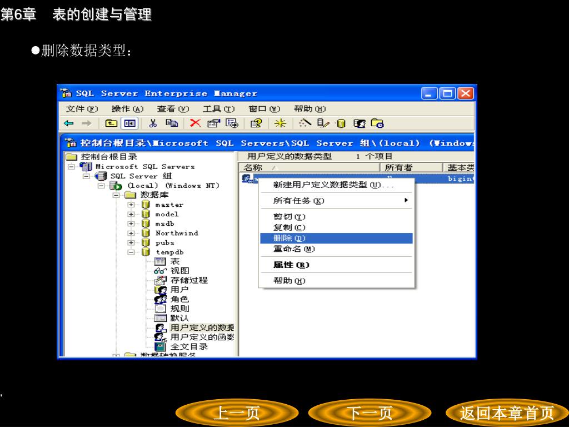Open the 查看(V) menu
Screen dimensions: 569x427
tap(173, 108)
